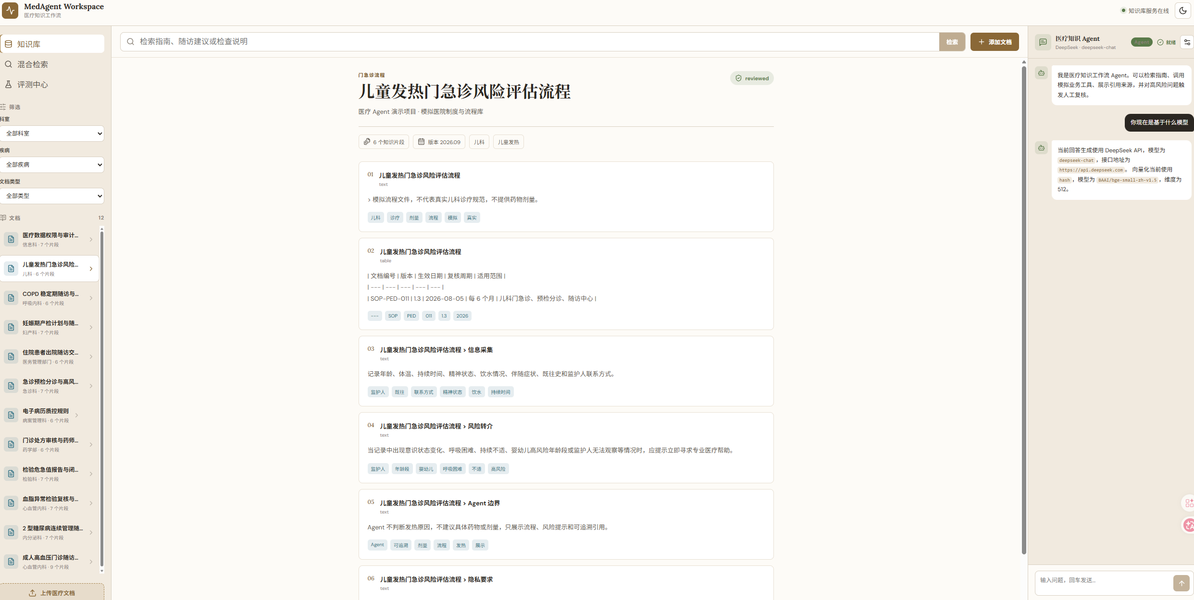This screenshot has width=1194, height=600.
Task: Send message with arrow button
Action: pyautogui.click(x=1181, y=583)
